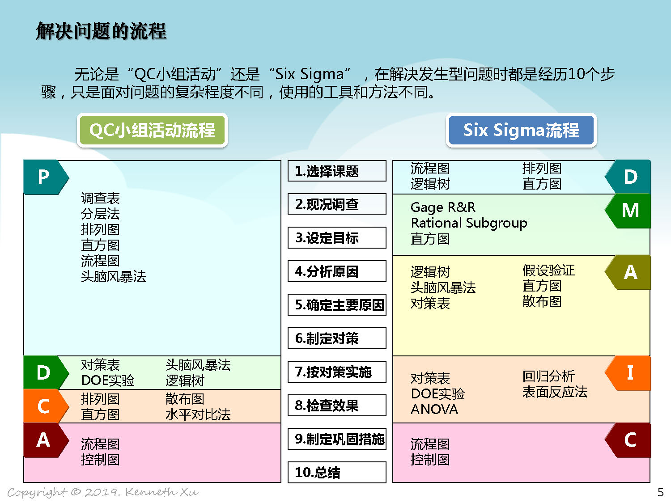
Task: Click the text 调查表 in P section
Action: click(x=100, y=198)
